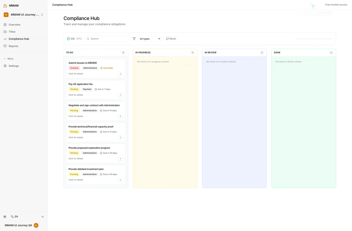Click 'No items in In progress column' text
Viewport: 352px width, 231px height.
tap(153, 62)
